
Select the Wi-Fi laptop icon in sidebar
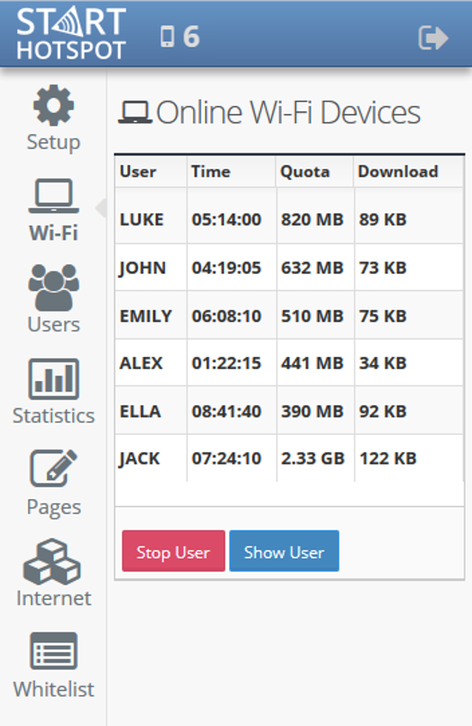tap(54, 196)
